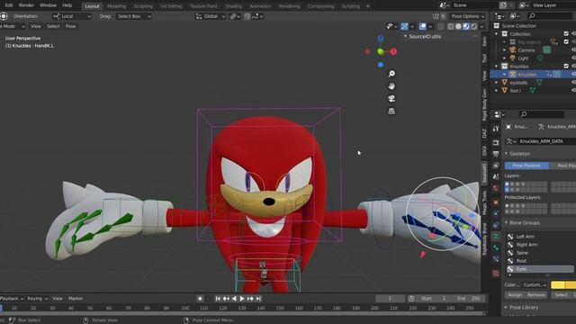Toggle visibility eye for eyeballs
The height and width of the screenshot is (324, 576).
click(573, 82)
